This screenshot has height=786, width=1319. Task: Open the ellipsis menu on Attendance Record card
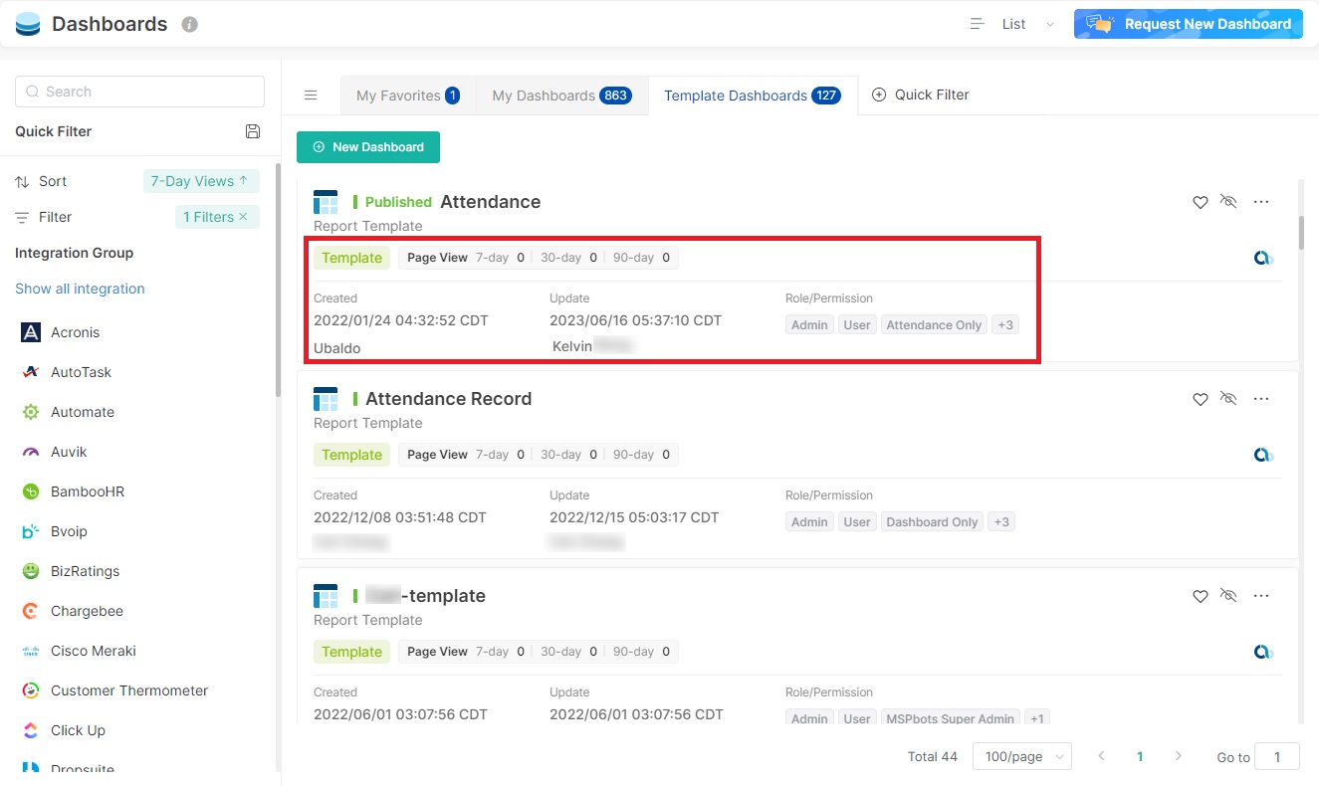[x=1261, y=398]
